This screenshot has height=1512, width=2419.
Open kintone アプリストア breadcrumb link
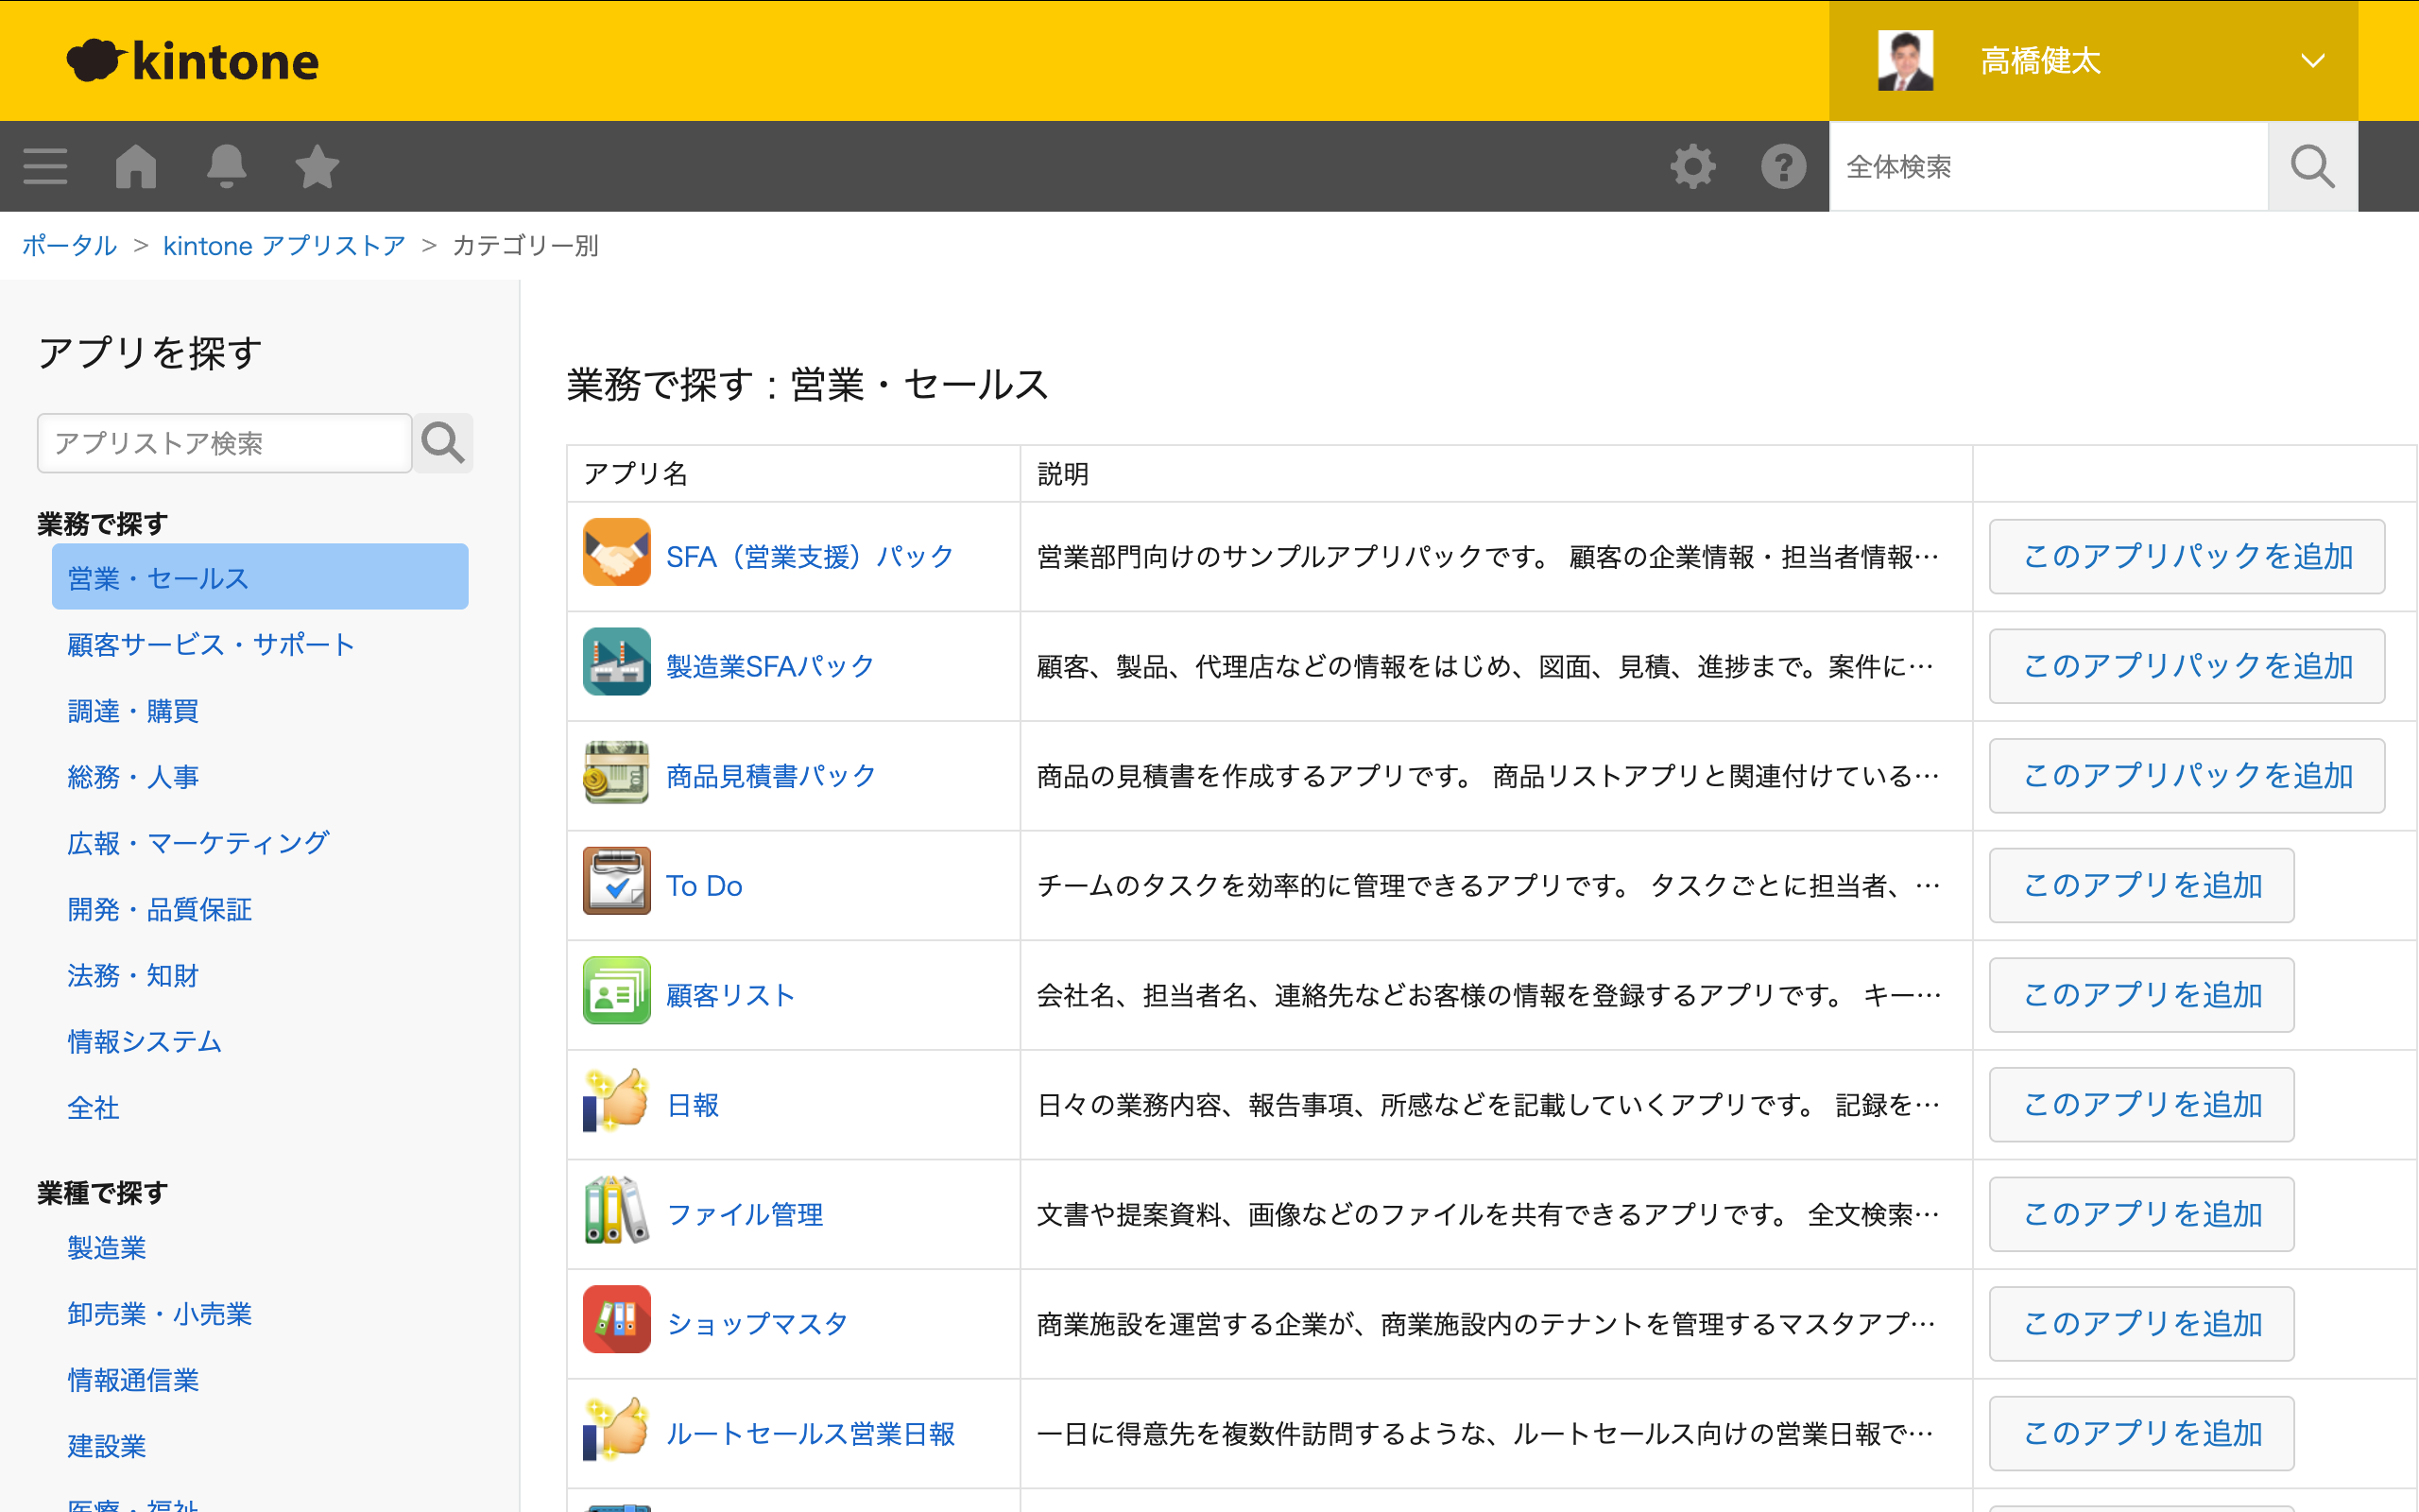coord(283,245)
